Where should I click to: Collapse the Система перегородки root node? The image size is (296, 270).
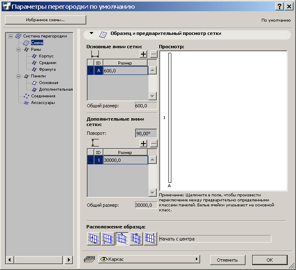click(x=11, y=36)
